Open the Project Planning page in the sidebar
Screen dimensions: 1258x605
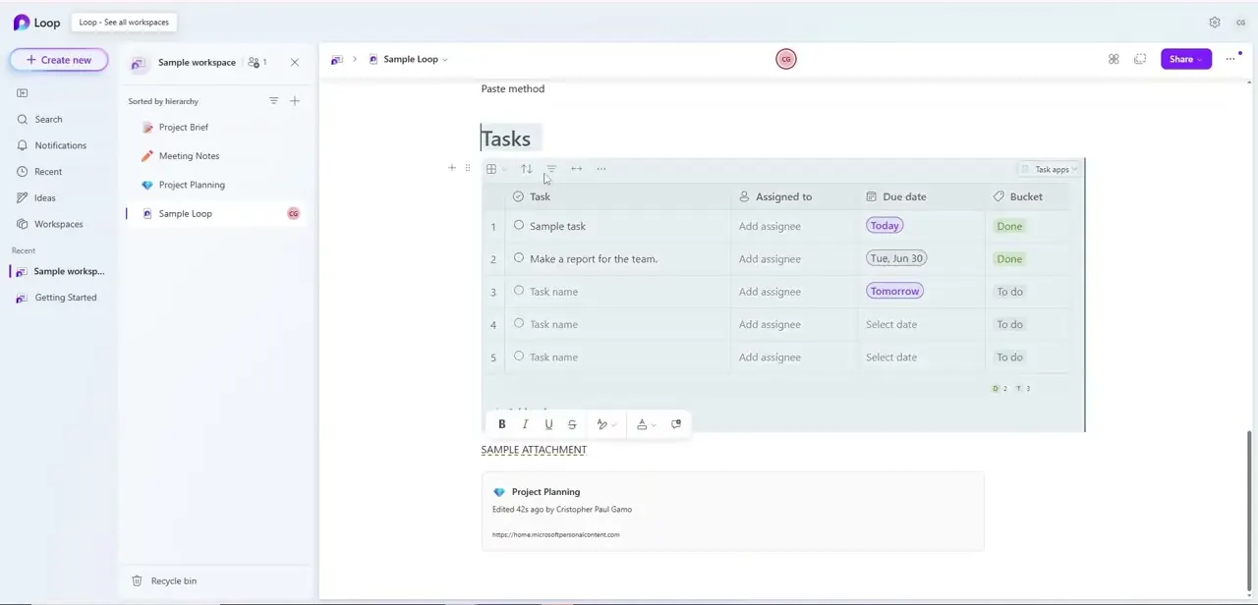[x=192, y=185]
